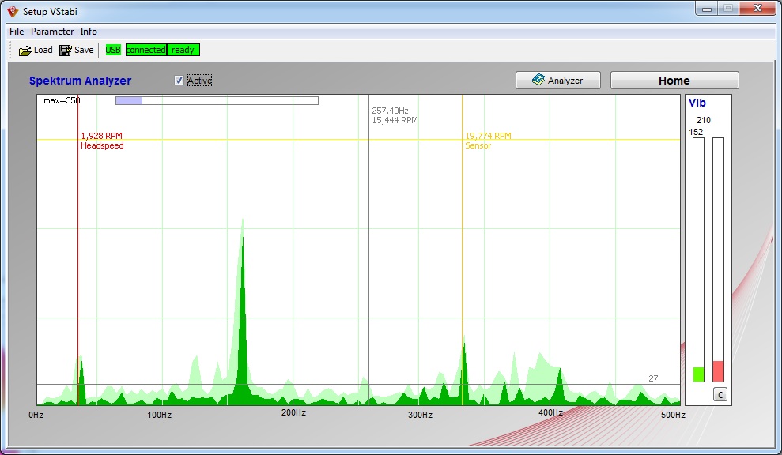Click the 'max=350' label
Screen dimensions: 782x455
click(62, 100)
